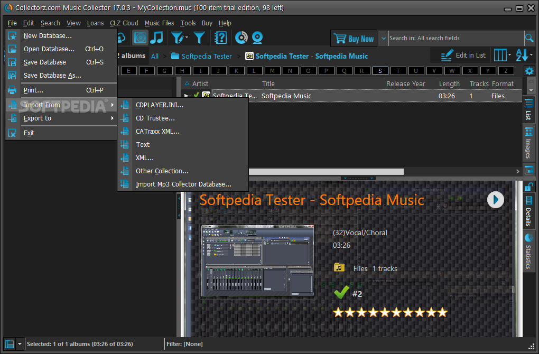Choose Exit from File menu
This screenshot has width=539, height=354.
(x=62, y=133)
